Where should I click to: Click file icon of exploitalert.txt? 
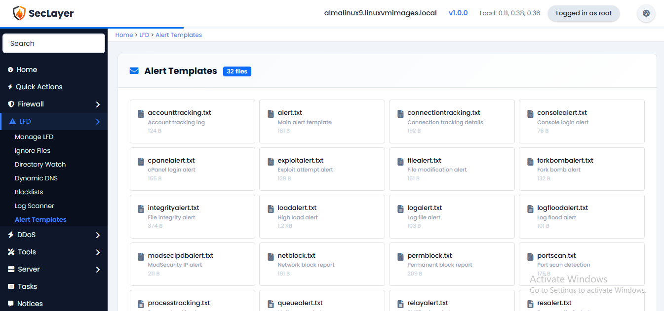tap(271, 162)
